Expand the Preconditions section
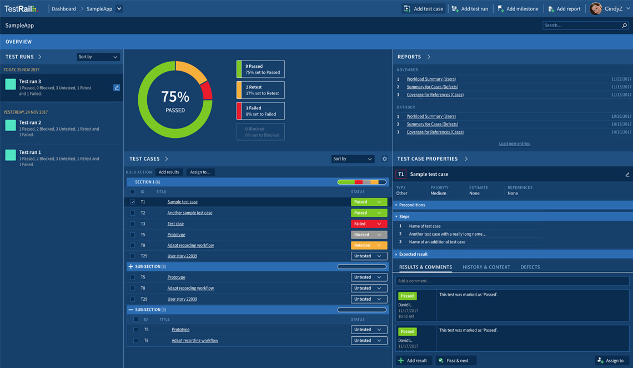Screen dimensions: 633x368 coord(412,205)
